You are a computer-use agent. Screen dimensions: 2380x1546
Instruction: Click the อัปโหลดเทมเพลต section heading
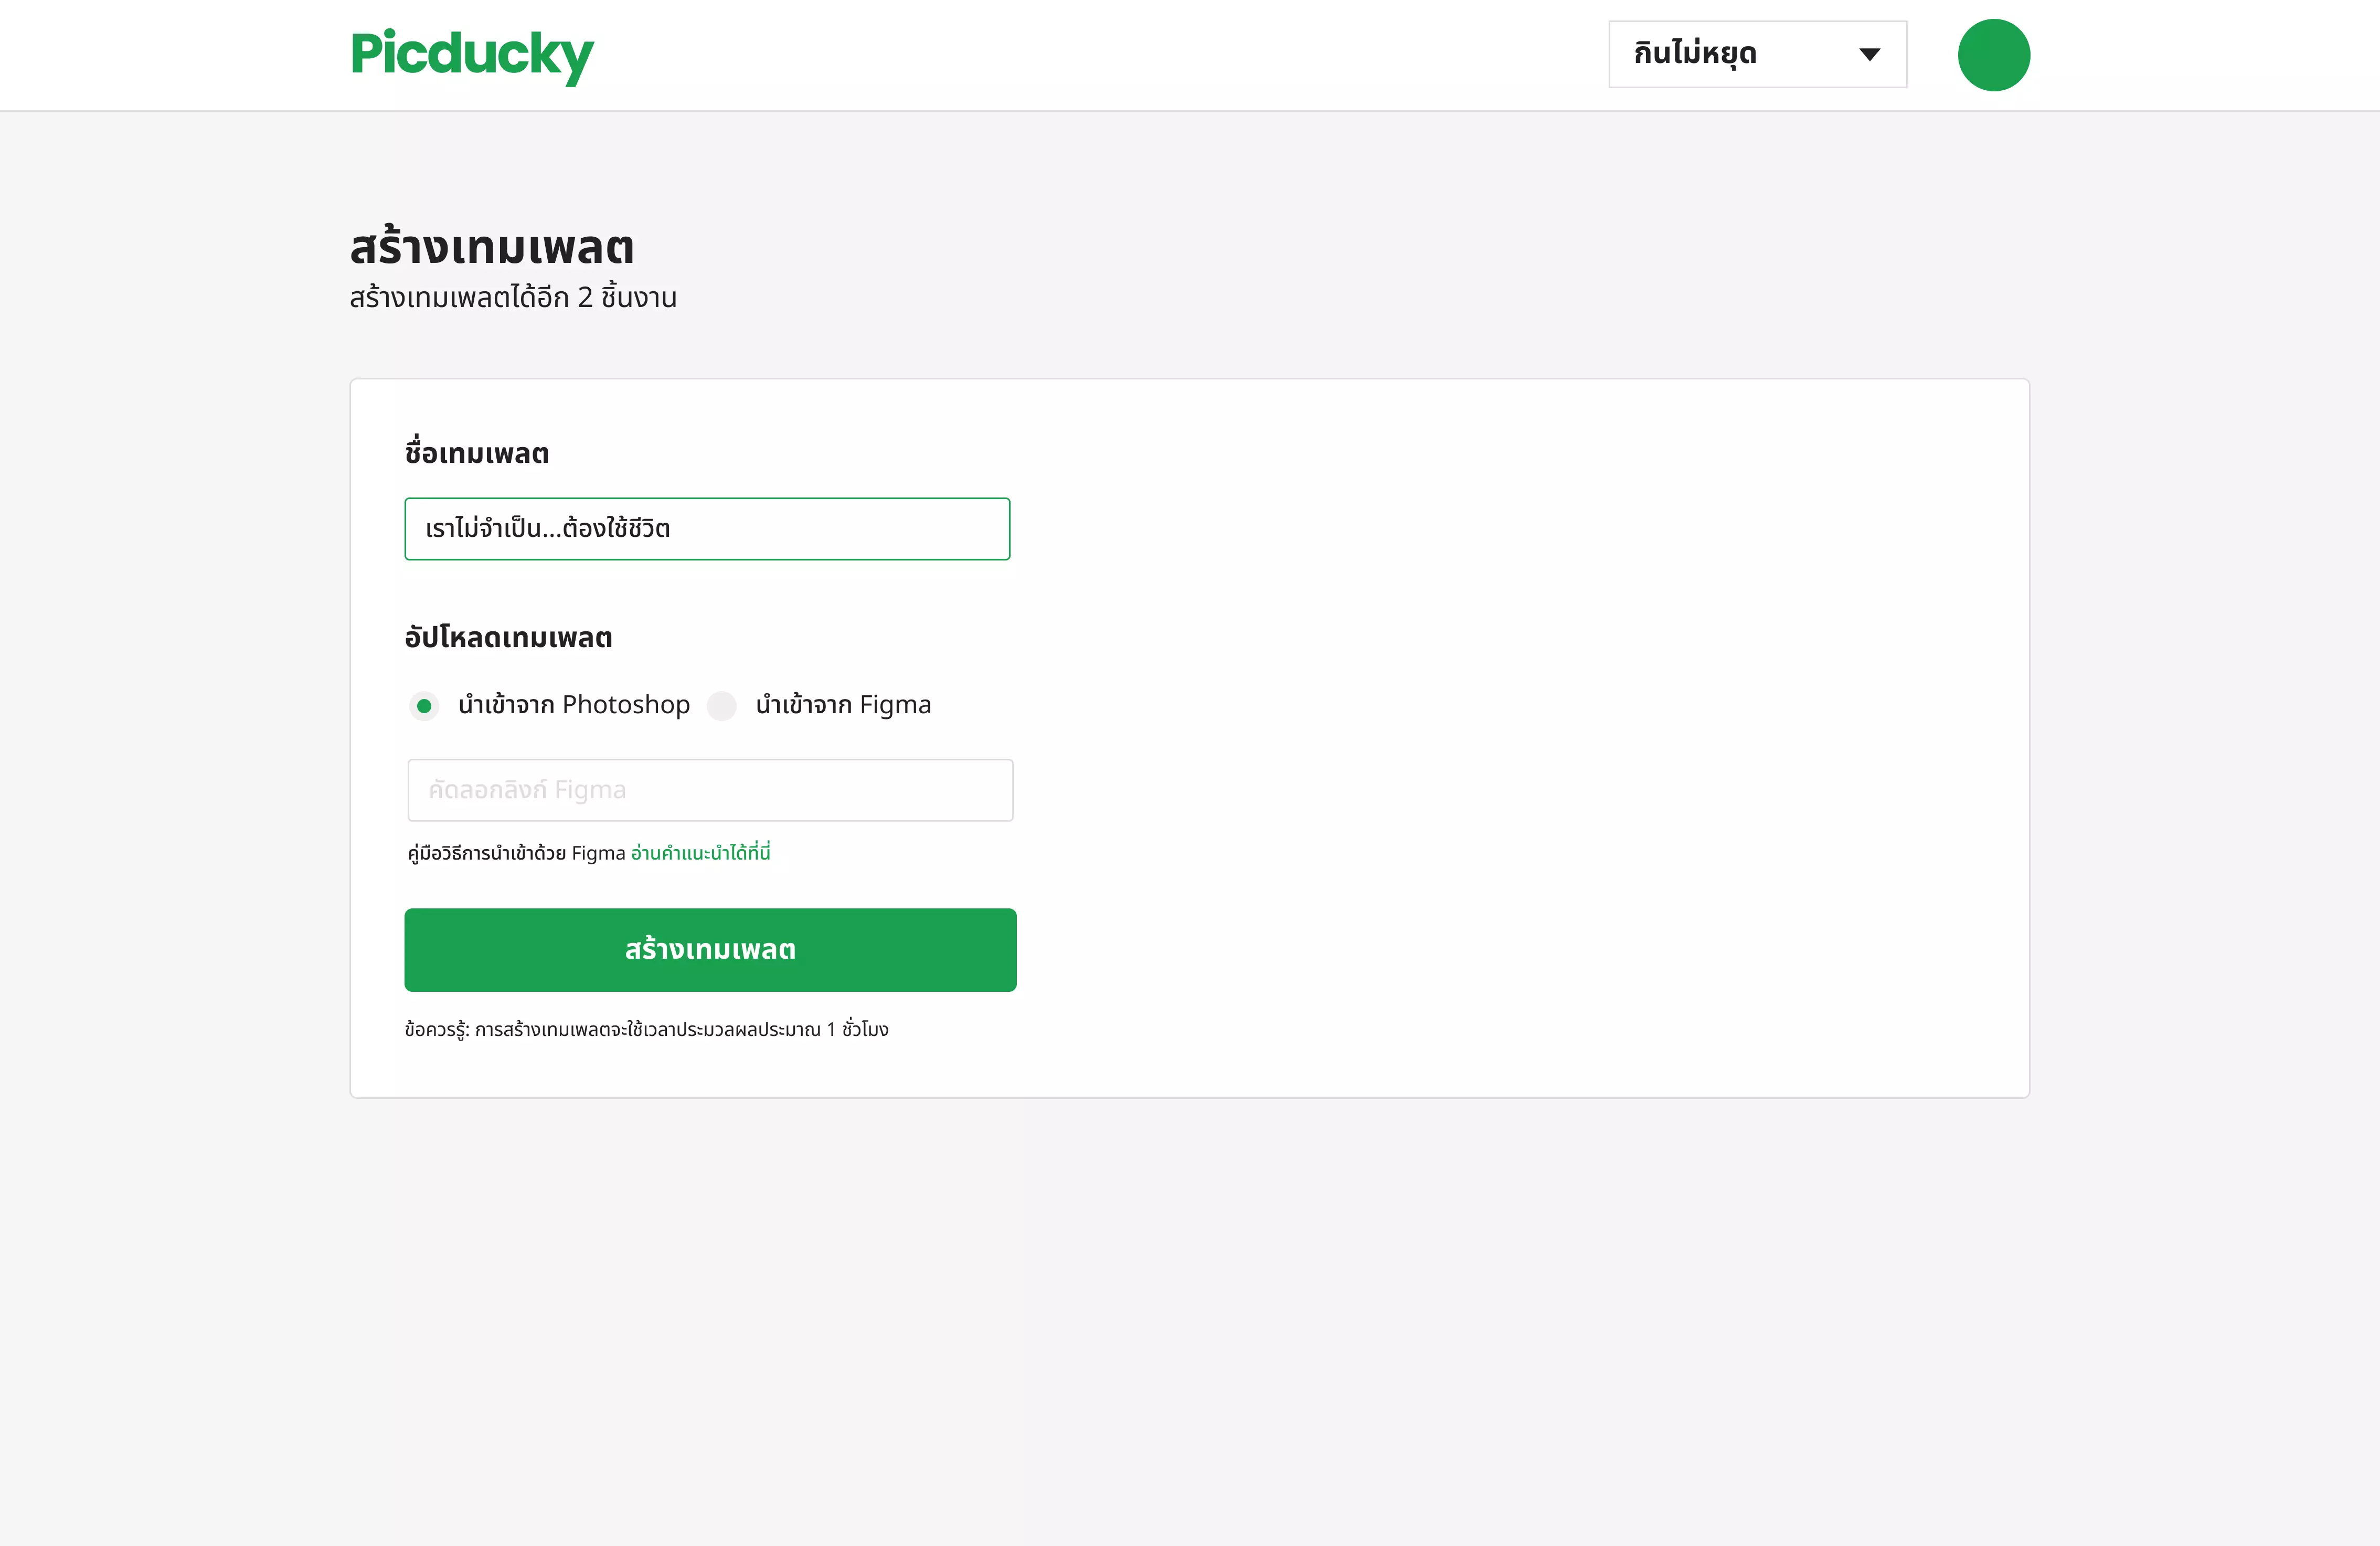[x=508, y=638]
